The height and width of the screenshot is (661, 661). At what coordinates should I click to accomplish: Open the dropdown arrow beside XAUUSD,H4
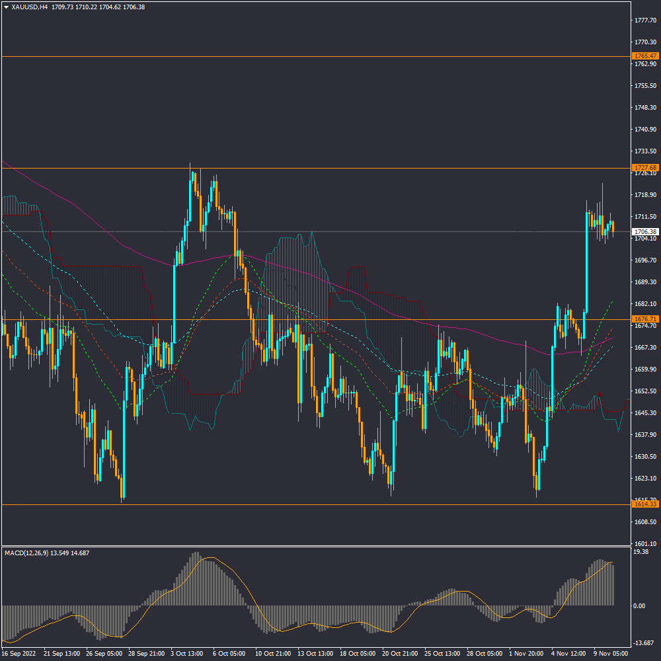[x=6, y=7]
